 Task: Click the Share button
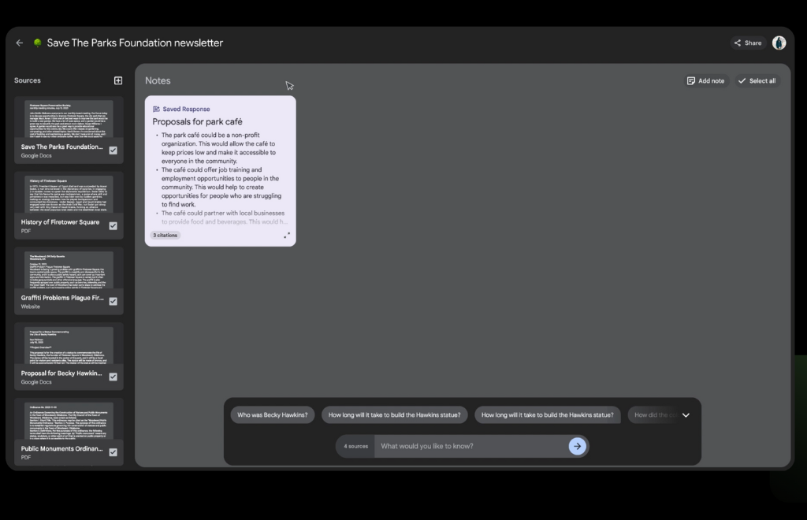[747, 43]
